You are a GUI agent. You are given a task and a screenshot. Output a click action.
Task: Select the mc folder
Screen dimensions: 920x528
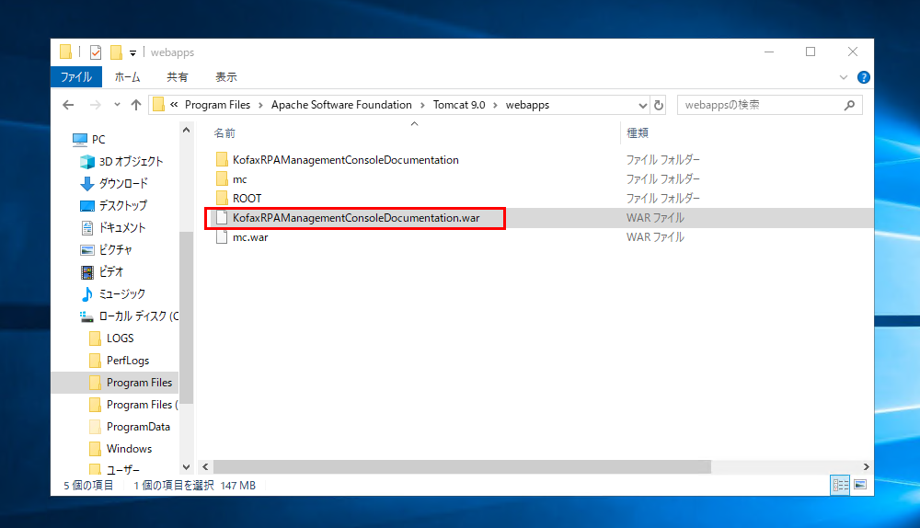pos(239,179)
